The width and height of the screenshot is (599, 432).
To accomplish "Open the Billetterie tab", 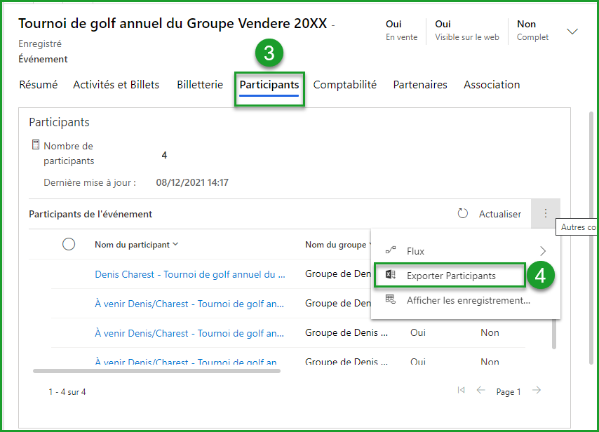I will click(x=199, y=84).
